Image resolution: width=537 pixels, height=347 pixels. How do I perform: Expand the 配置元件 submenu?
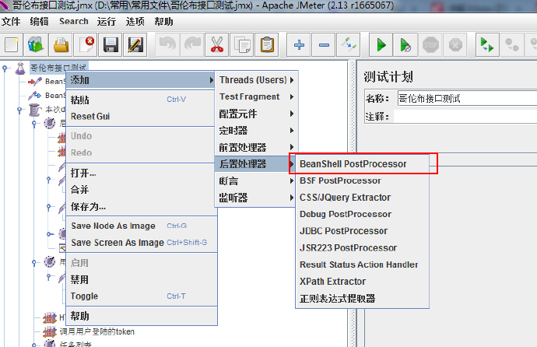coord(256,114)
